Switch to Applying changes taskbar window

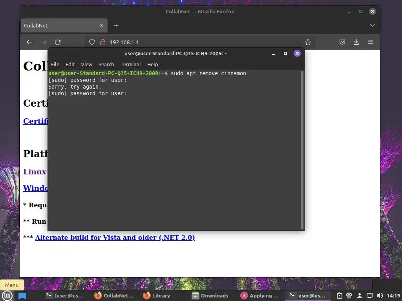pos(259,296)
